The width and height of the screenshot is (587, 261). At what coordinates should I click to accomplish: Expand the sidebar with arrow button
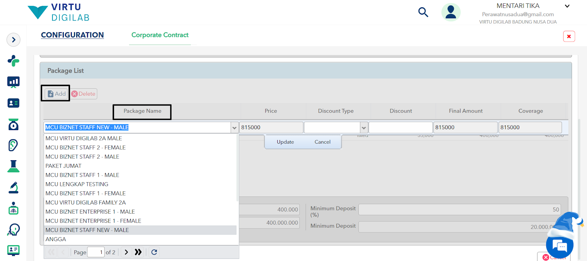tap(14, 40)
